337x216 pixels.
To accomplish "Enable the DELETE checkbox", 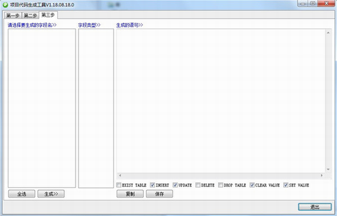I will coord(198,185).
